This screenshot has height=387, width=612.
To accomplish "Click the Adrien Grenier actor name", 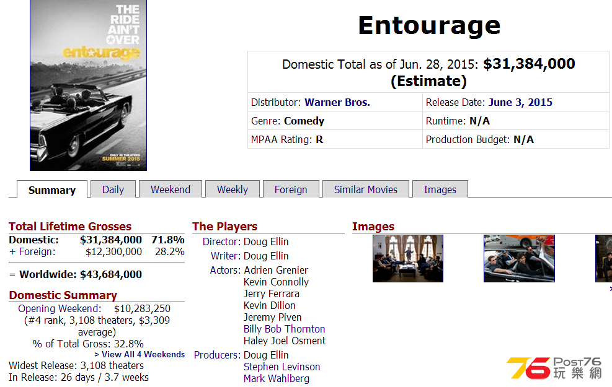I will point(276,270).
